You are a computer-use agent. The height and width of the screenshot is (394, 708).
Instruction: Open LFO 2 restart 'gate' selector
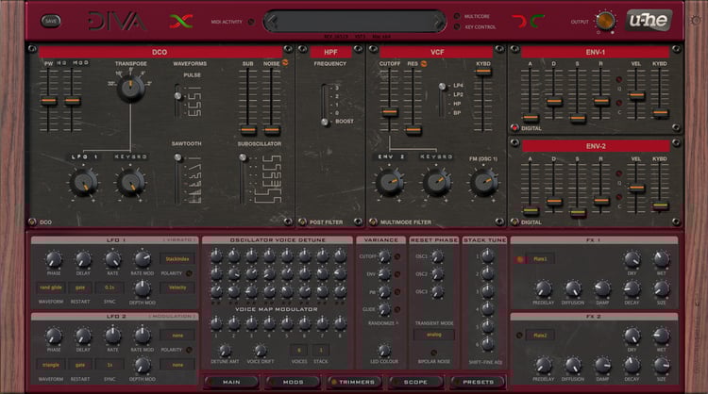pyautogui.click(x=80, y=365)
